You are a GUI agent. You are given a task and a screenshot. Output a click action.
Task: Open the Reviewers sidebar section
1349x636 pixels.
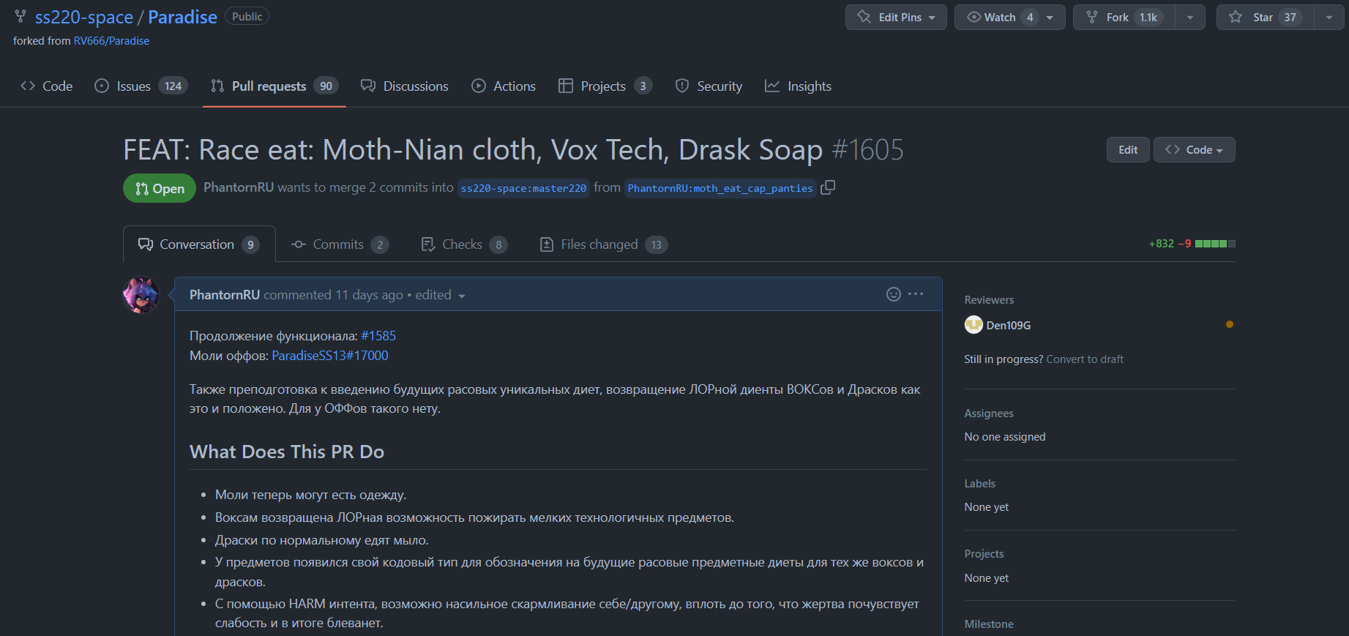point(989,300)
